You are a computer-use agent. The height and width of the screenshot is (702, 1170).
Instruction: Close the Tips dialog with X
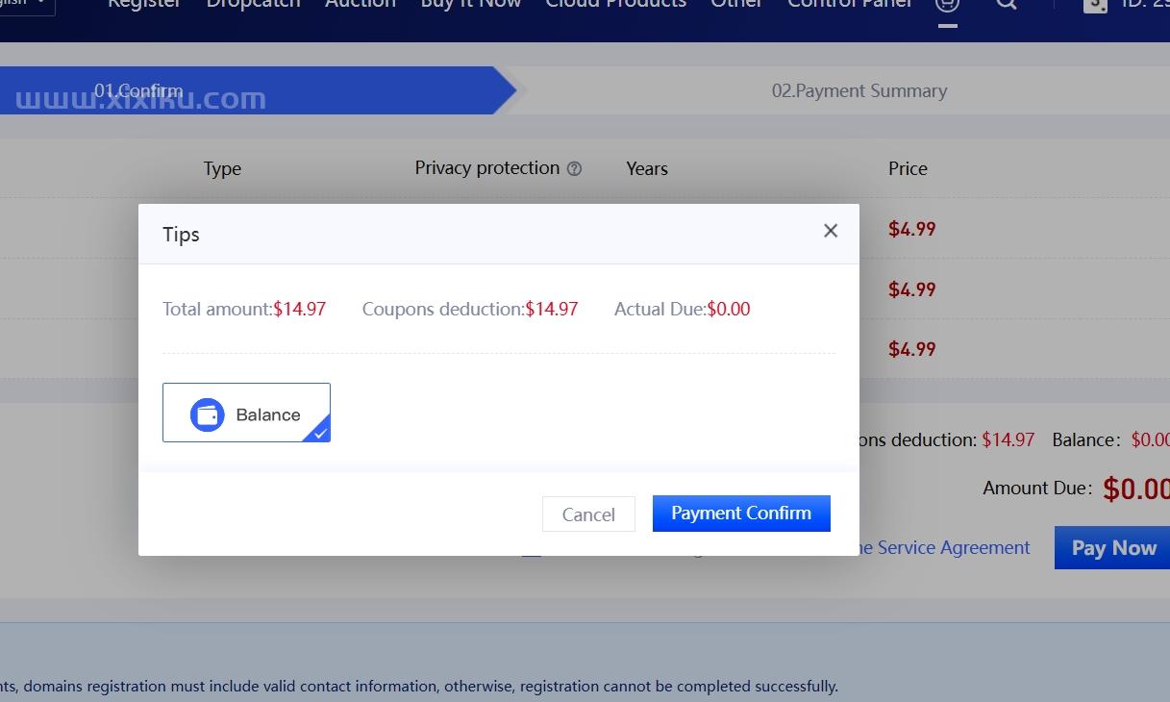pos(831,231)
